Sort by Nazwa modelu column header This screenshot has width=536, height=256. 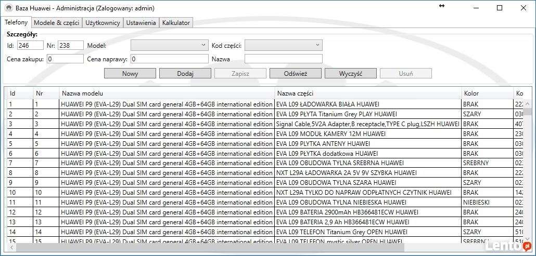point(167,93)
